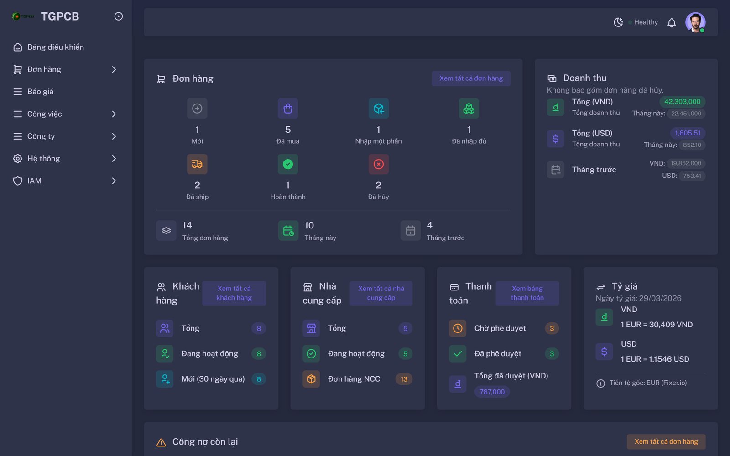Image resolution: width=730 pixels, height=456 pixels.
Task: Click the IAM shield icon
Action: [x=18, y=181]
